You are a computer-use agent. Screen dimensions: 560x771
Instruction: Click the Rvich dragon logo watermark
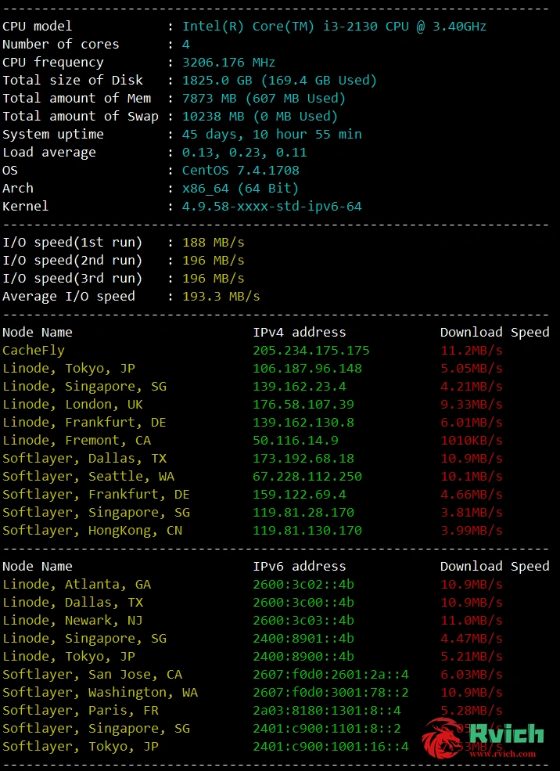click(483, 737)
